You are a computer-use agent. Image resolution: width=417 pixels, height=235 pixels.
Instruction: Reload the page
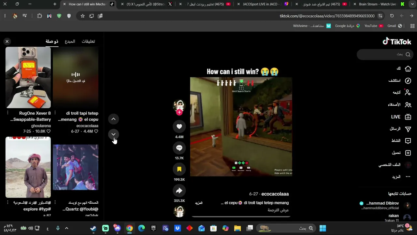(392, 16)
